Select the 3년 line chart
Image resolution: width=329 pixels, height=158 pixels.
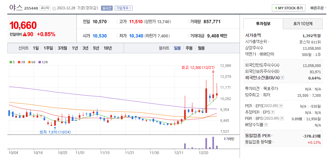point(85,48)
